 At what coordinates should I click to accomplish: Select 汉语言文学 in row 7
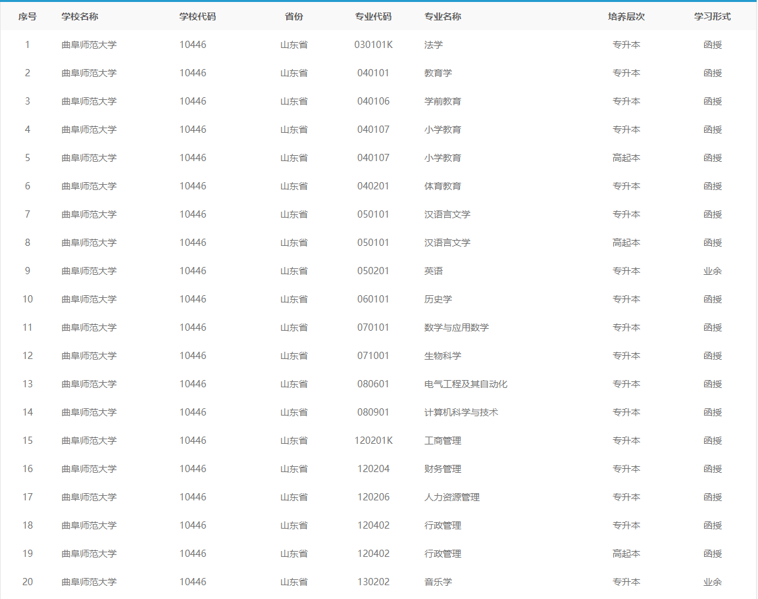pyautogui.click(x=447, y=214)
